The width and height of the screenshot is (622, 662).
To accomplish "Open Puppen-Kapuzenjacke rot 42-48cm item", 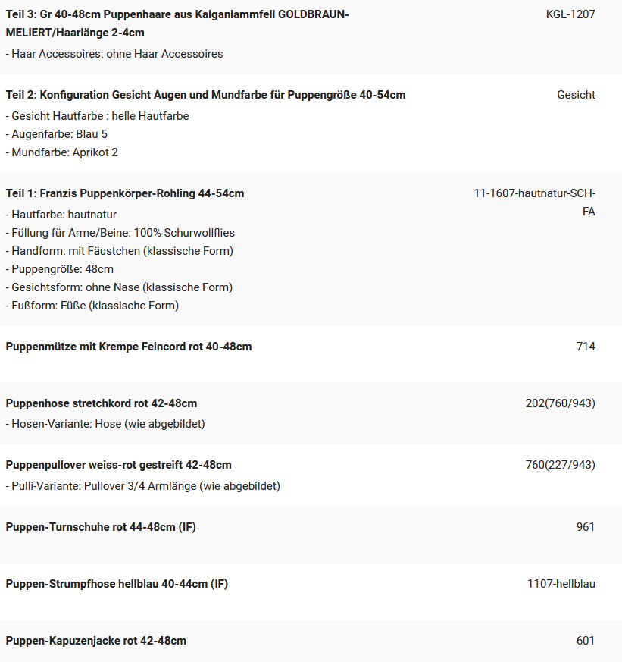I will (95, 641).
